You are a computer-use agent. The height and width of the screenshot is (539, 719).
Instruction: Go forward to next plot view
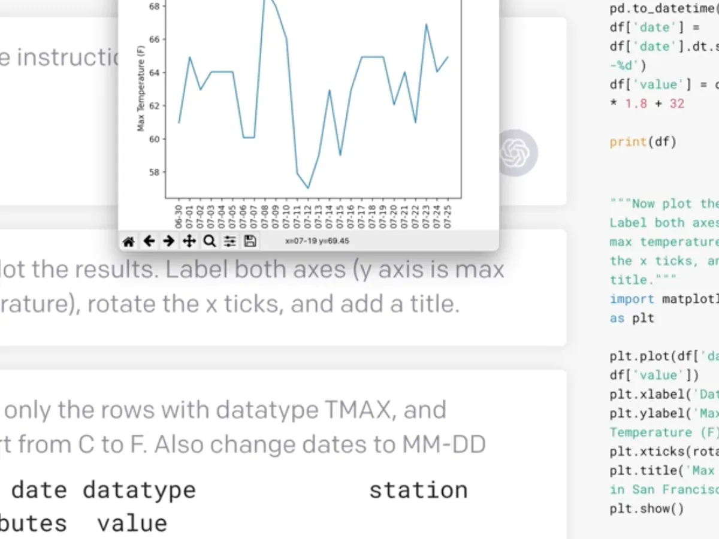(169, 241)
